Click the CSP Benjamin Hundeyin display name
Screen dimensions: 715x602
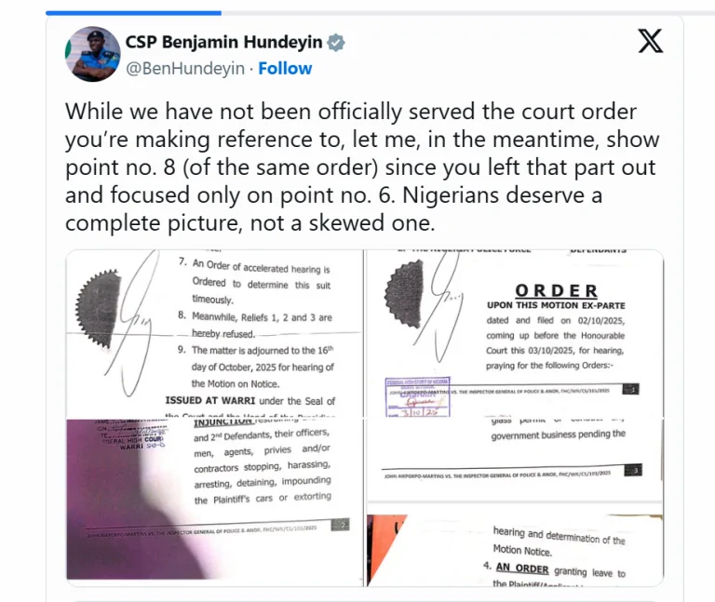point(223,42)
